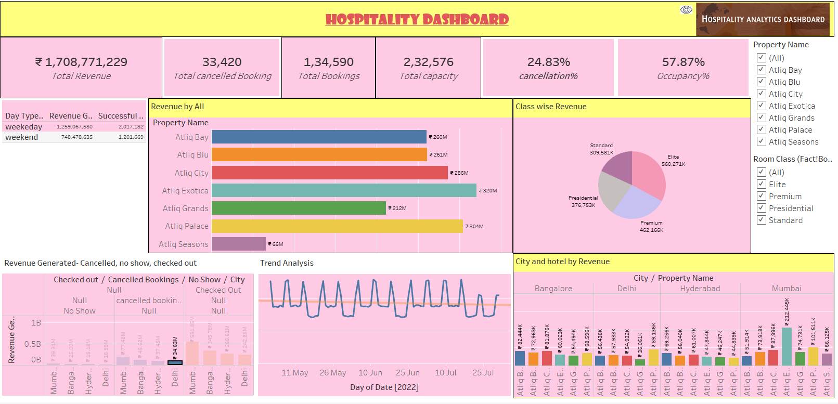Click the cancellation% KPI card
This screenshot has height=404, width=838.
pos(548,68)
